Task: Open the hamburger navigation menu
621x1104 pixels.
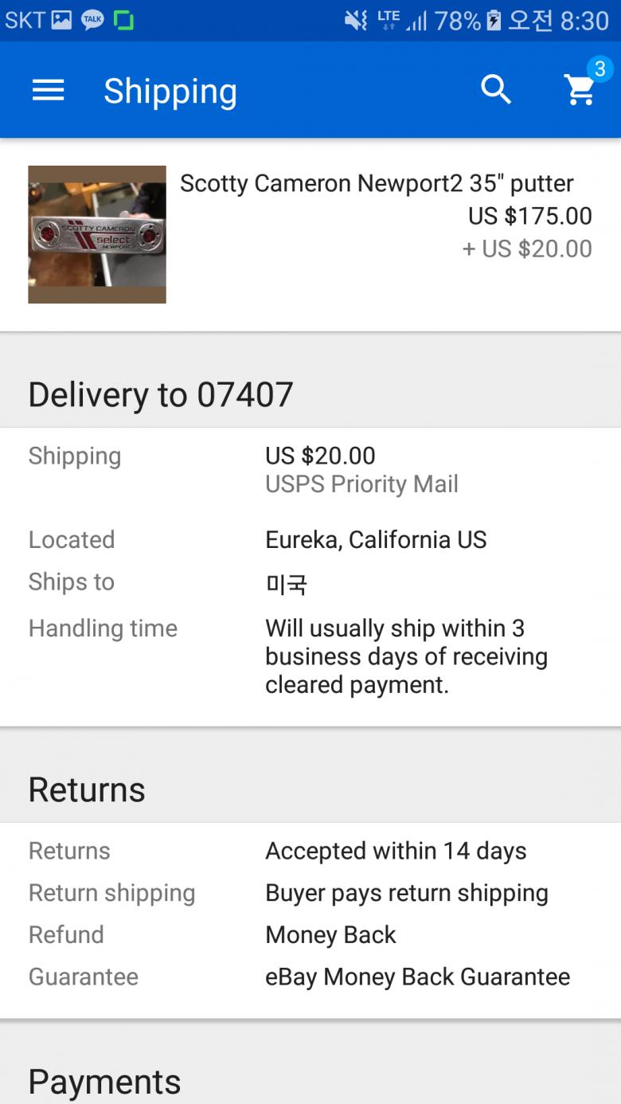Action: pyautogui.click(x=48, y=90)
